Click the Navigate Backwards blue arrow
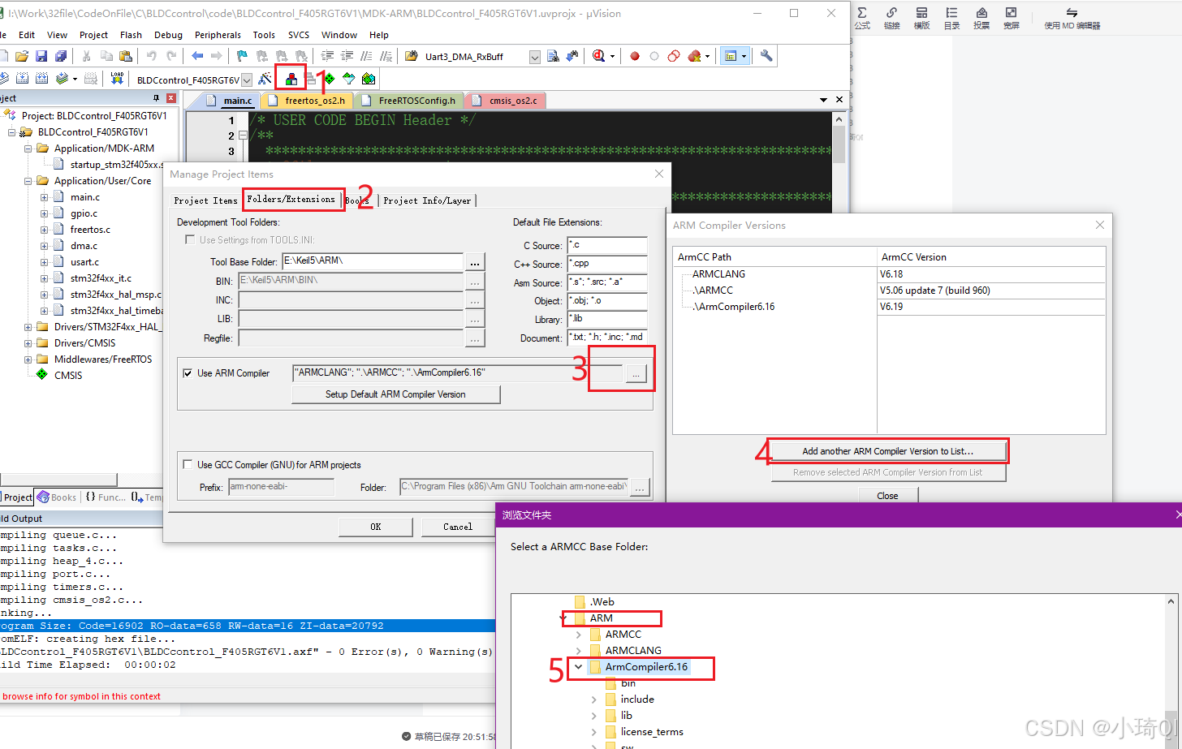1182x749 pixels. (x=197, y=56)
